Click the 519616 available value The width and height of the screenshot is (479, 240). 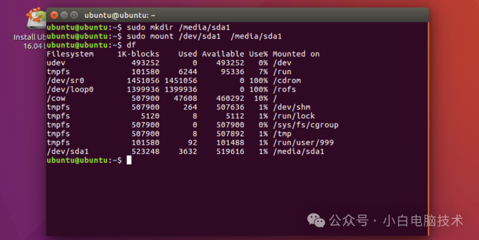coord(230,151)
